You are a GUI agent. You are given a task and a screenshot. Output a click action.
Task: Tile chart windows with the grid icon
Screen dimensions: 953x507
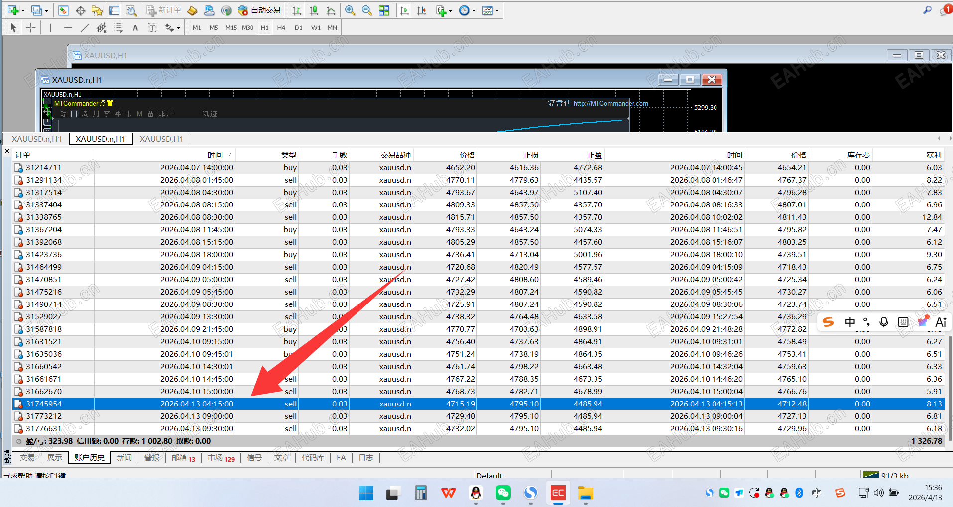(384, 10)
